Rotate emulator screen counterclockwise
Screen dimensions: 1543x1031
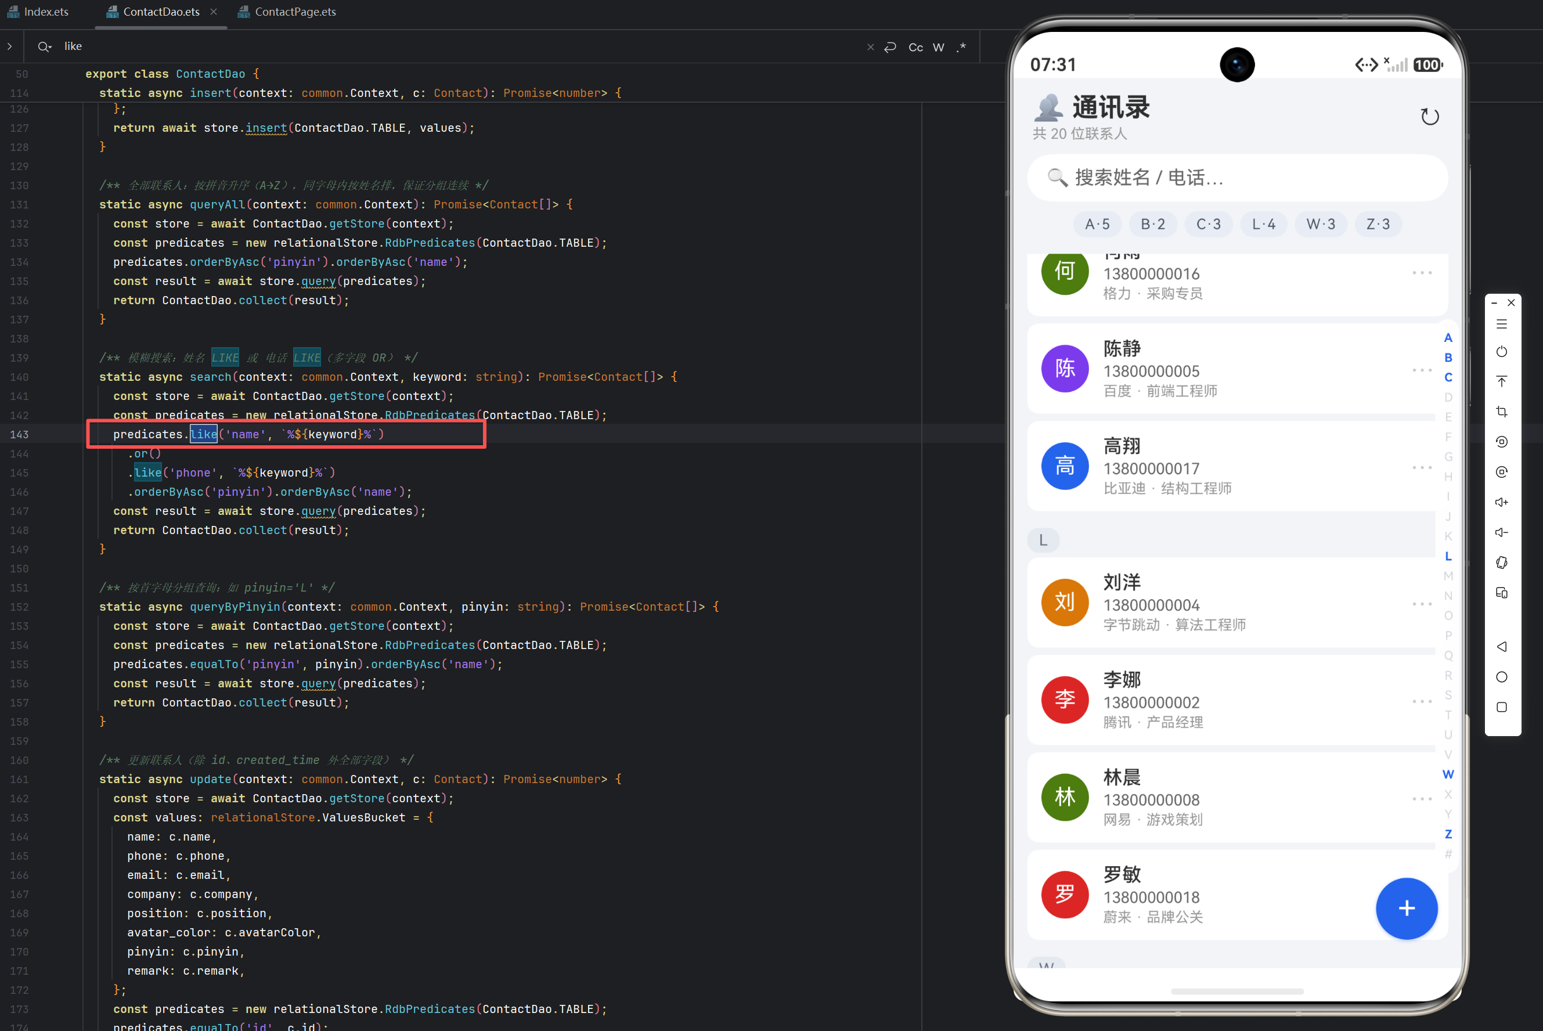tap(1502, 442)
